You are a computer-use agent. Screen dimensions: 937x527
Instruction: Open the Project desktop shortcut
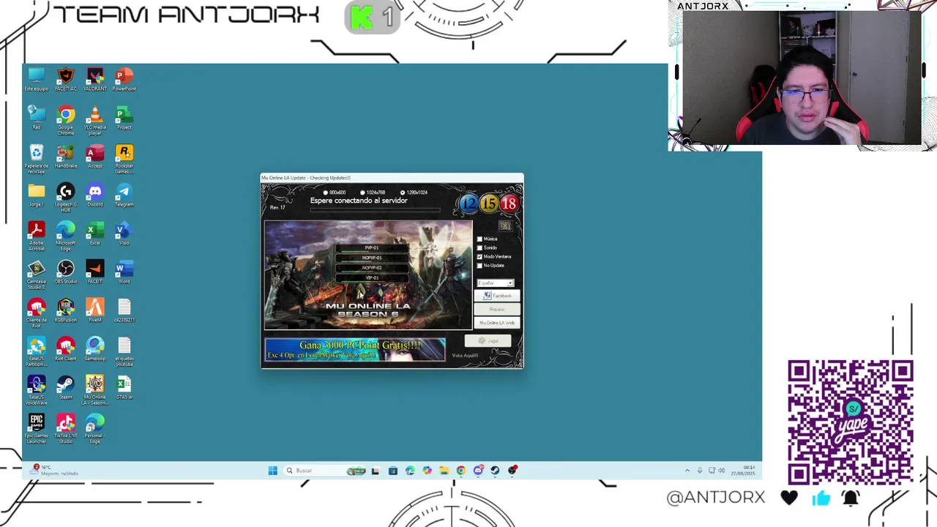point(124,118)
